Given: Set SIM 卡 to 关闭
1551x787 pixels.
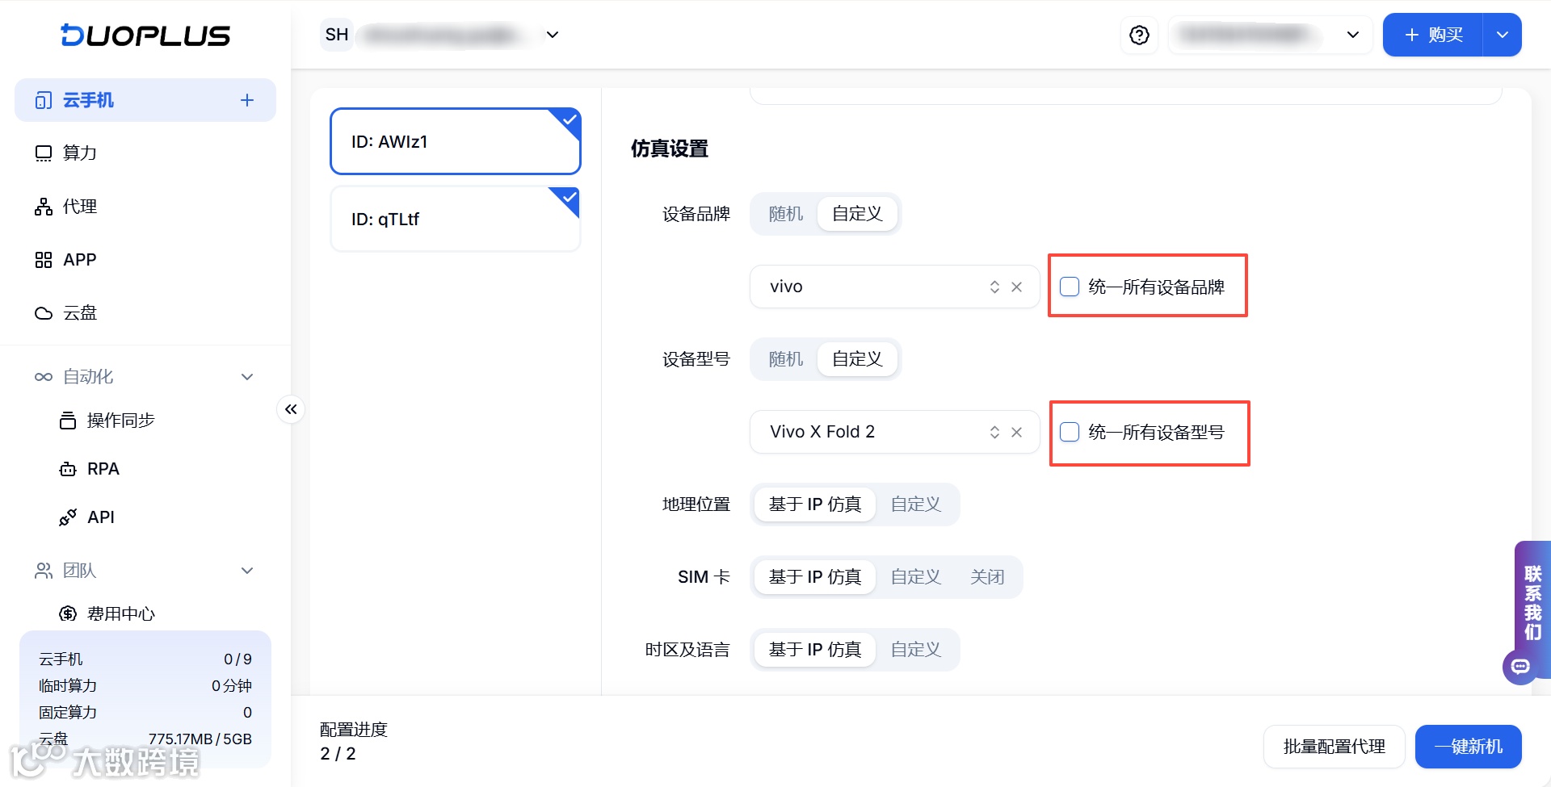Looking at the screenshot, I should click(x=987, y=577).
